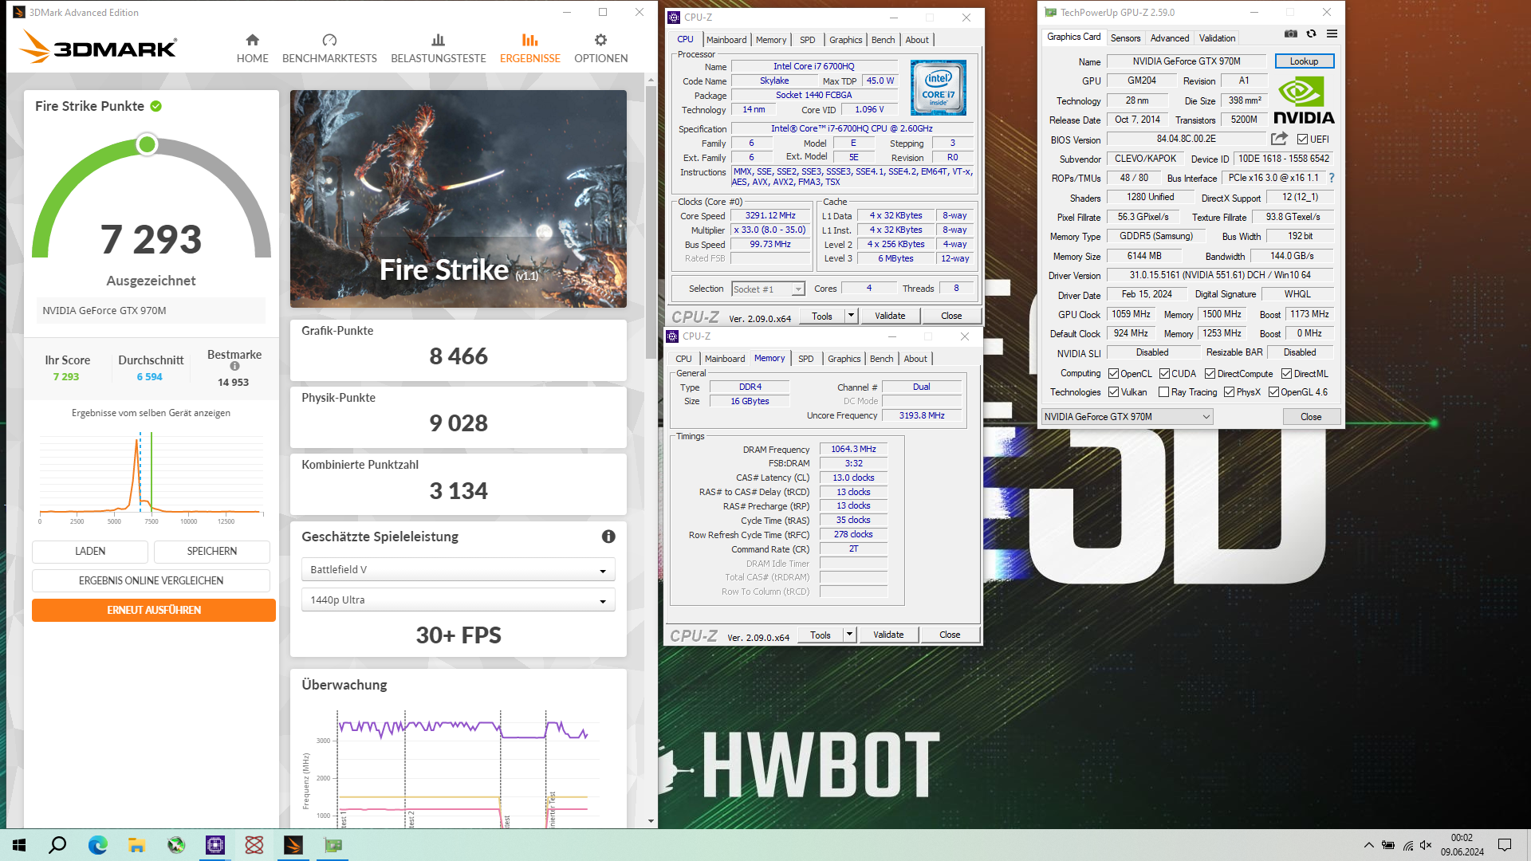Open Validation tab in GPU-Z
The image size is (1531, 861).
coord(1217,38)
